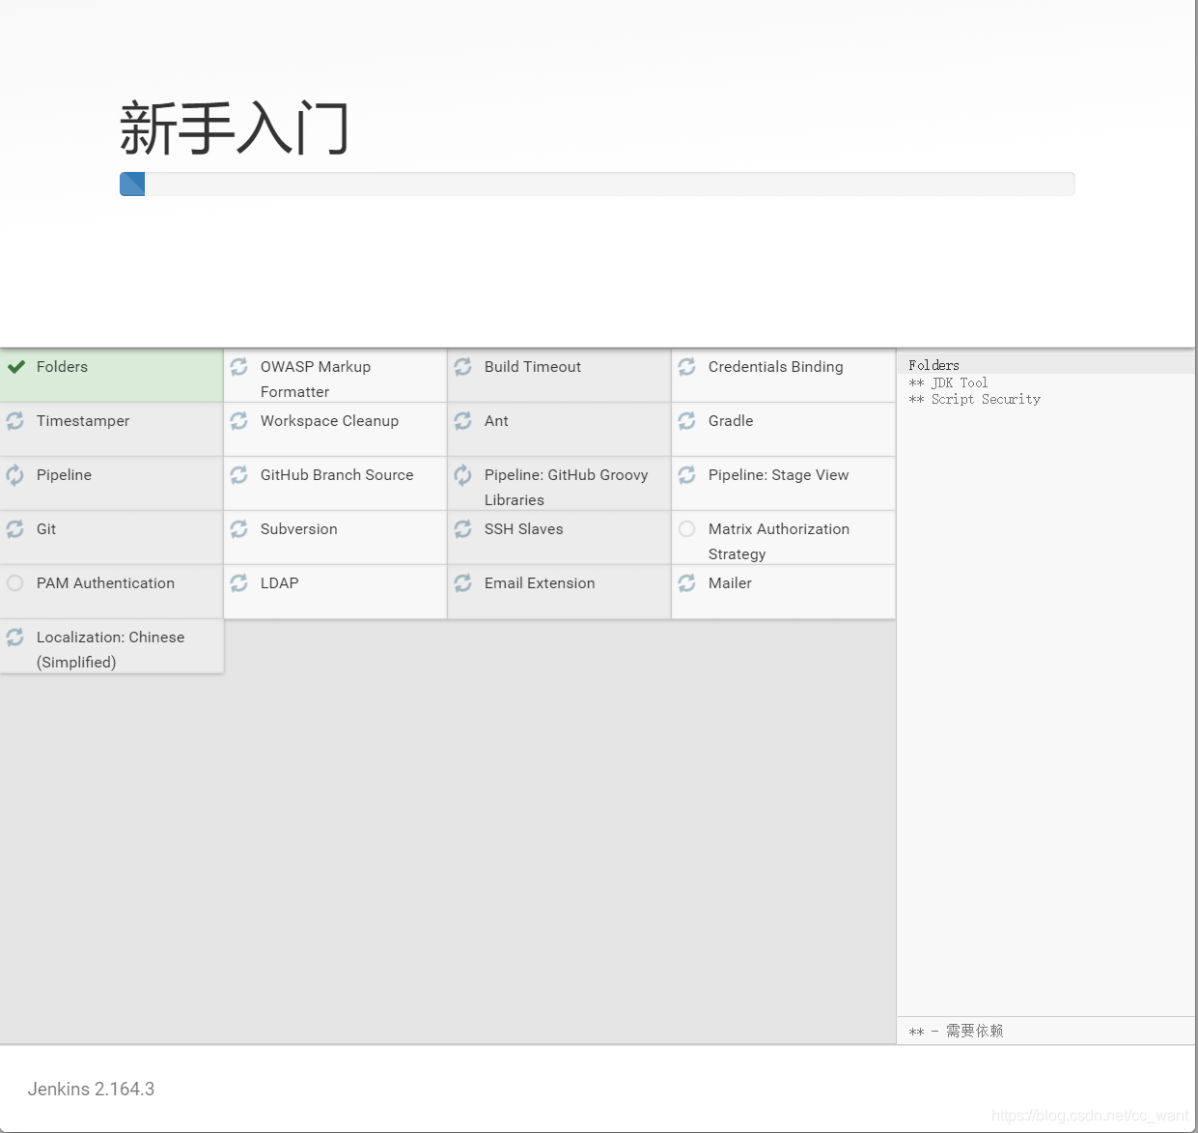
Task: Click the refresh icon beside Subversion
Action: [x=238, y=529]
